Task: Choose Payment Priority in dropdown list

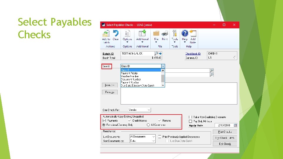Action: tap(141, 73)
